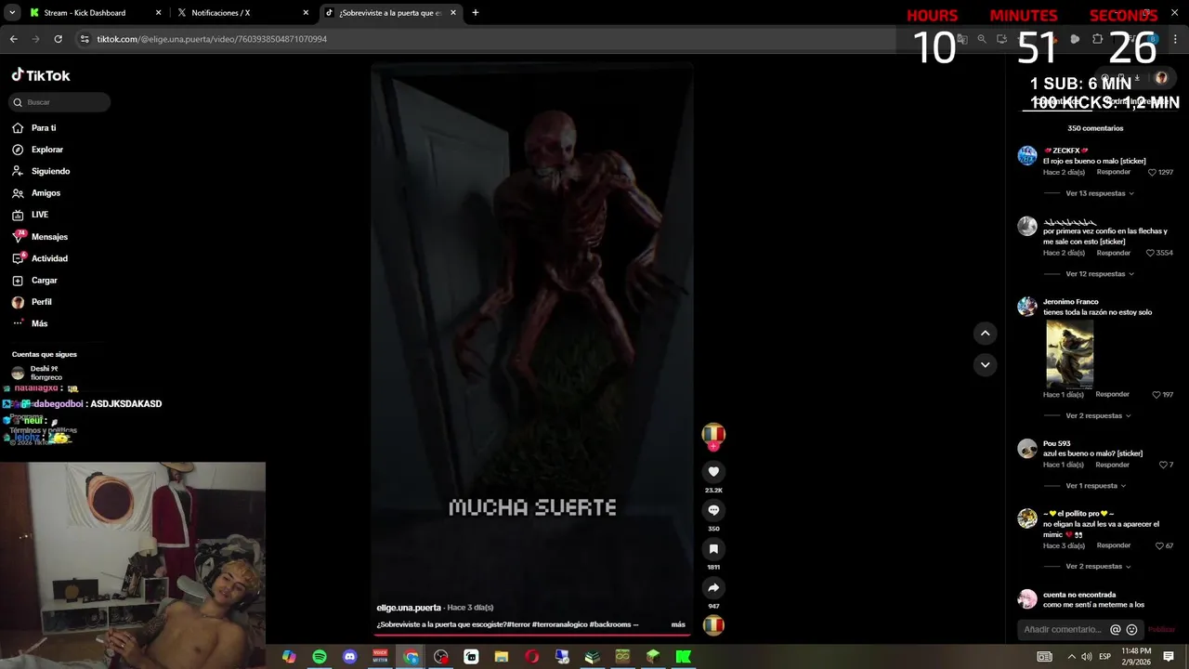Like the comment with 3554 likes
Image resolution: width=1189 pixels, height=669 pixels.
1150,253
